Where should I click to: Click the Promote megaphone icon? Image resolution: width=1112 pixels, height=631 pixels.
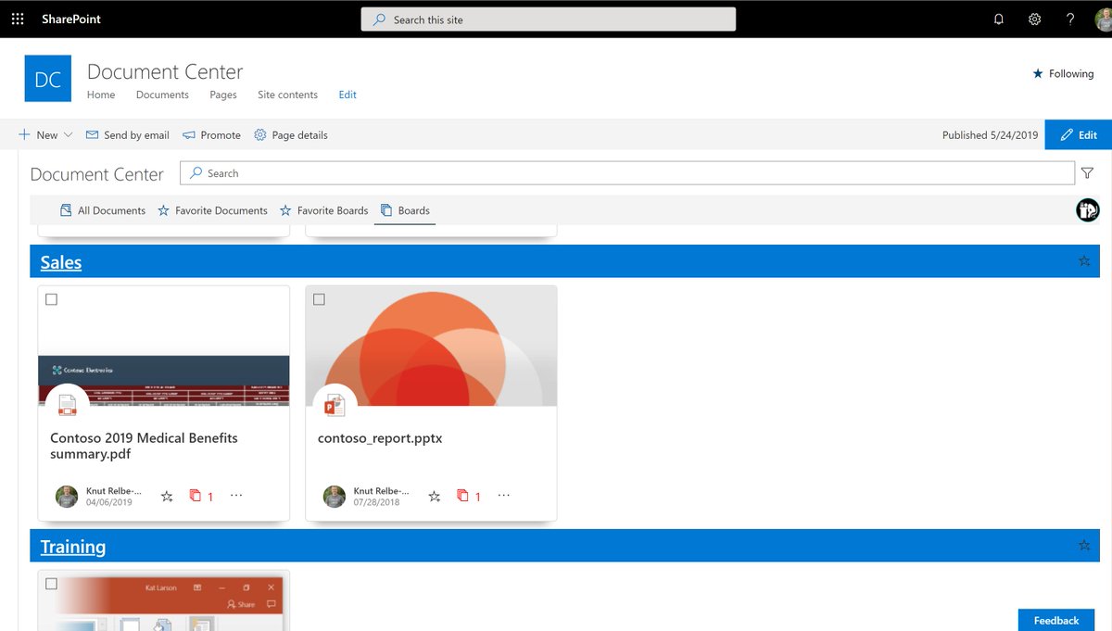[x=188, y=134]
